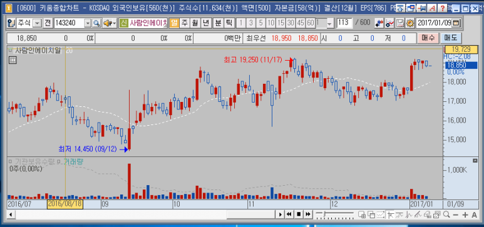The image size is (484, 227).
Task: Open the chart settings gear icon
Action: 410,23
